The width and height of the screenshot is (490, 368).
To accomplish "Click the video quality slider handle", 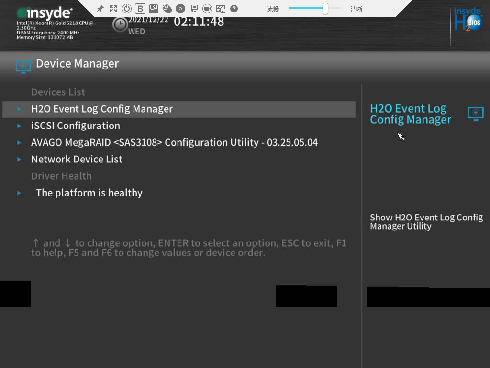I will 325,8.
